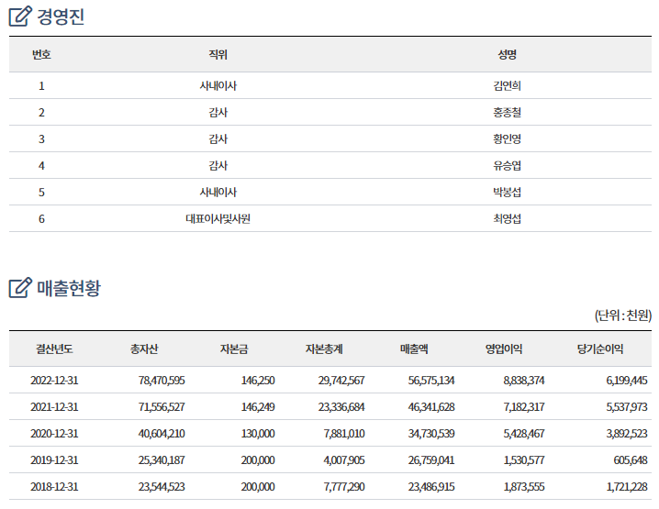Click the 영업이익 column header
The width and height of the screenshot is (659, 509).
(504, 349)
